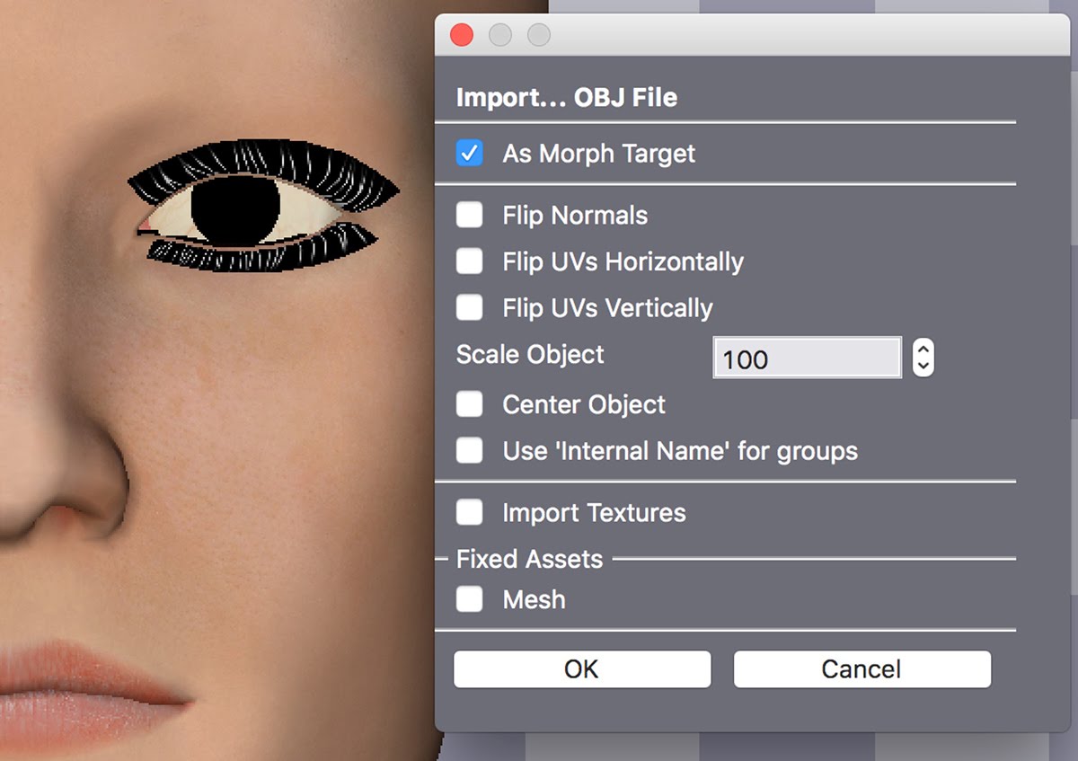1078x761 pixels.
Task: Confirm the import with OK
Action: (x=581, y=669)
